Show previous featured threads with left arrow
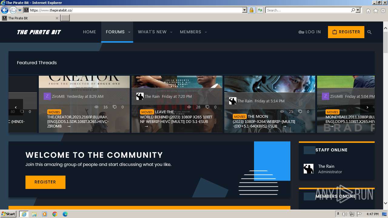Viewport: 388px width, 218px height. (x=16, y=107)
